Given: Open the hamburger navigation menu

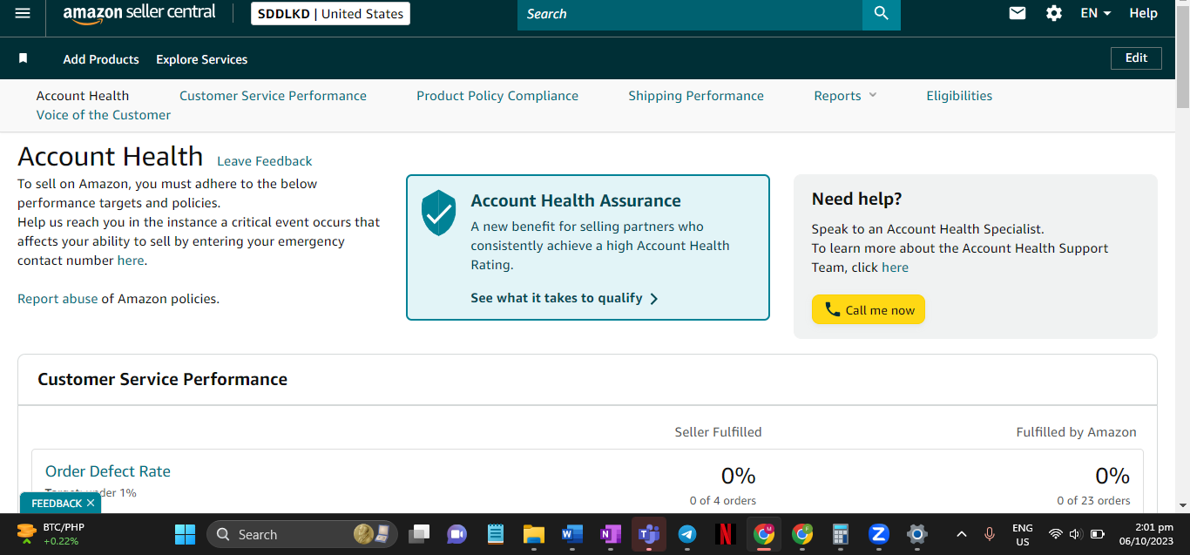Looking at the screenshot, I should pyautogui.click(x=23, y=13).
